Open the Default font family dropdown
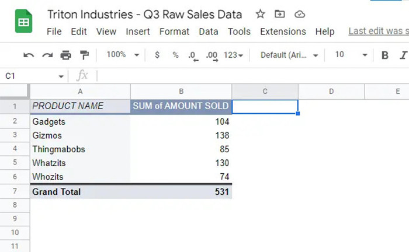The height and width of the screenshot is (252, 409). pos(289,55)
